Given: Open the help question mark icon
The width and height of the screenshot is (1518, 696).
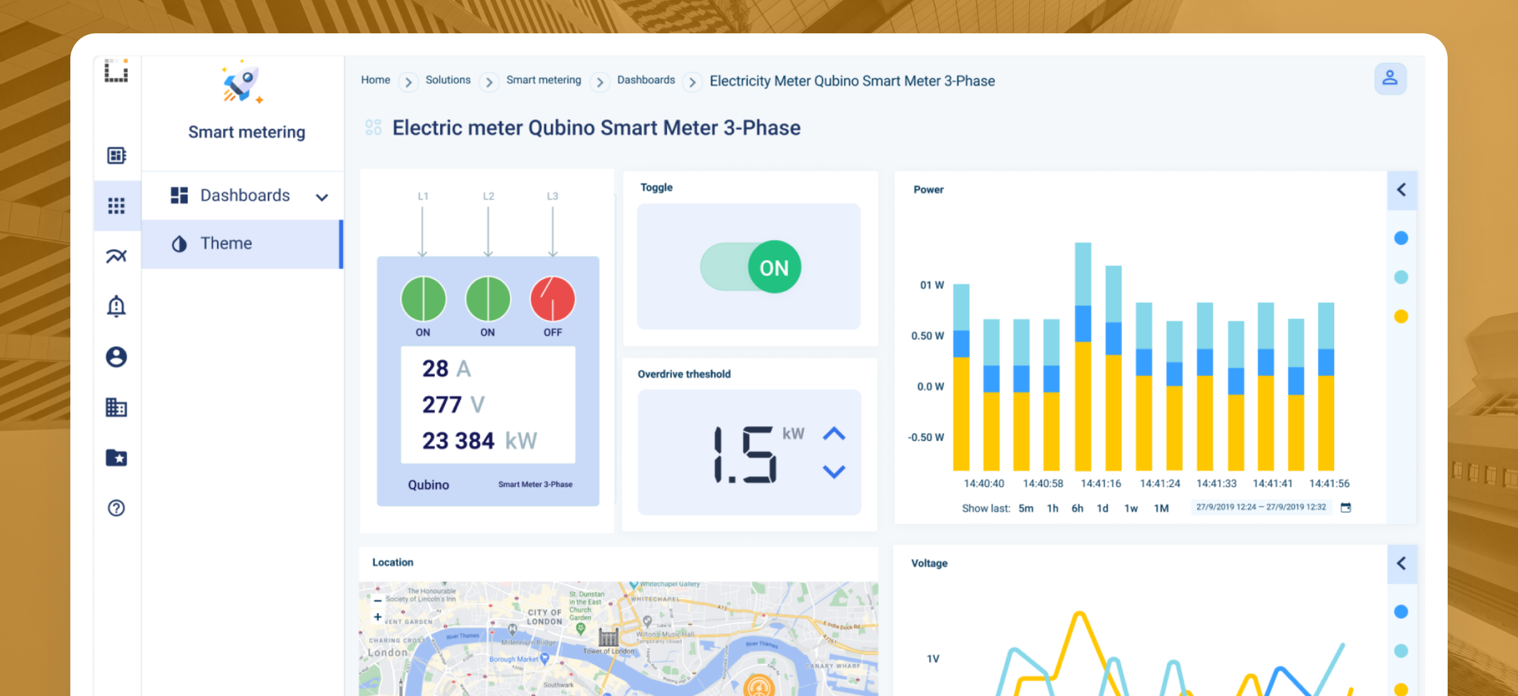Looking at the screenshot, I should [116, 508].
